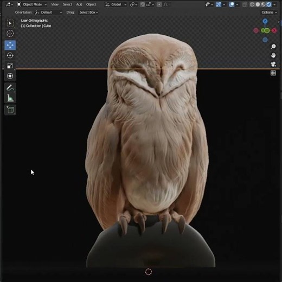Toggle snapping magnet in header
The height and width of the screenshot is (282, 282).
pyautogui.click(x=143, y=4)
